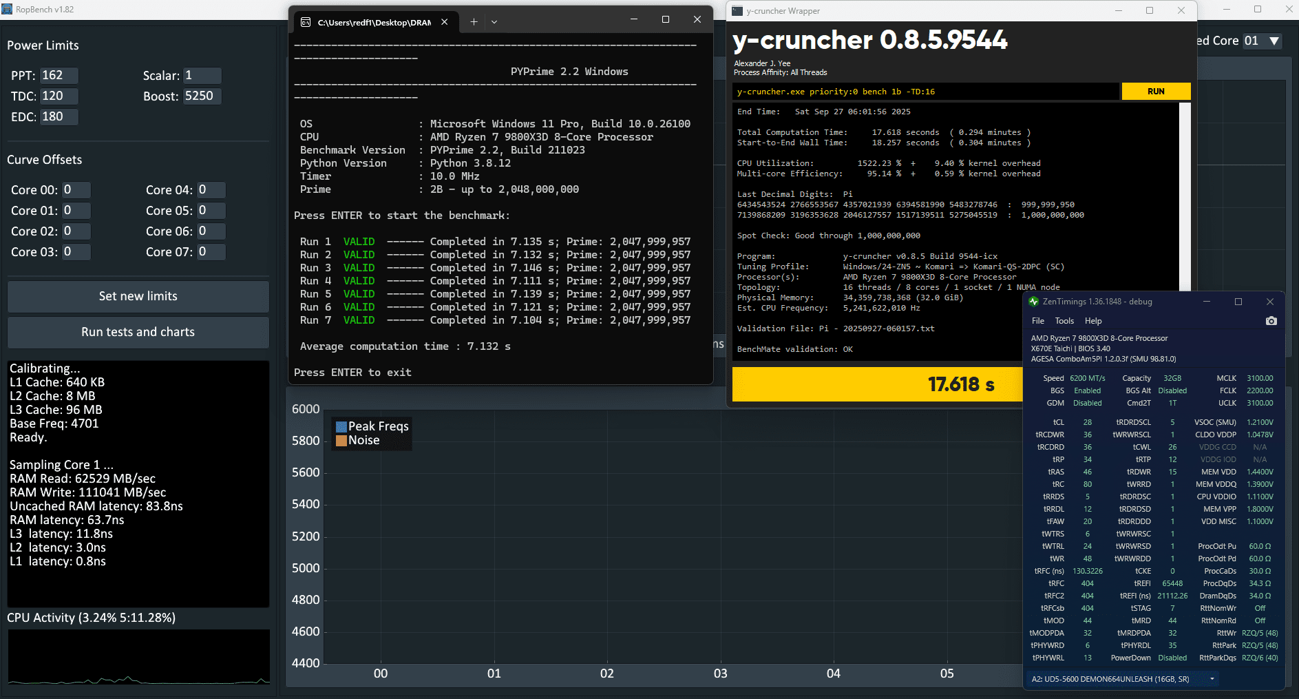Maximize the PYPrime terminal window
The height and width of the screenshot is (699, 1299).
(666, 20)
